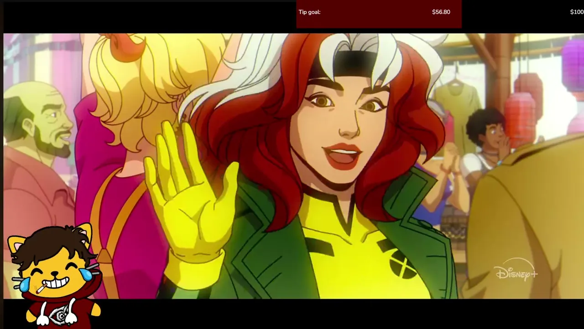Screen dimensions: 584x329
Task: Click the "$100" tip goal target amount
Action: click(x=577, y=12)
